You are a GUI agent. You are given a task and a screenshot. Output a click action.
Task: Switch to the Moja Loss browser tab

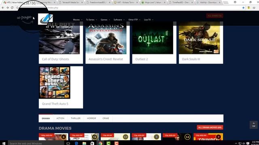153,2
